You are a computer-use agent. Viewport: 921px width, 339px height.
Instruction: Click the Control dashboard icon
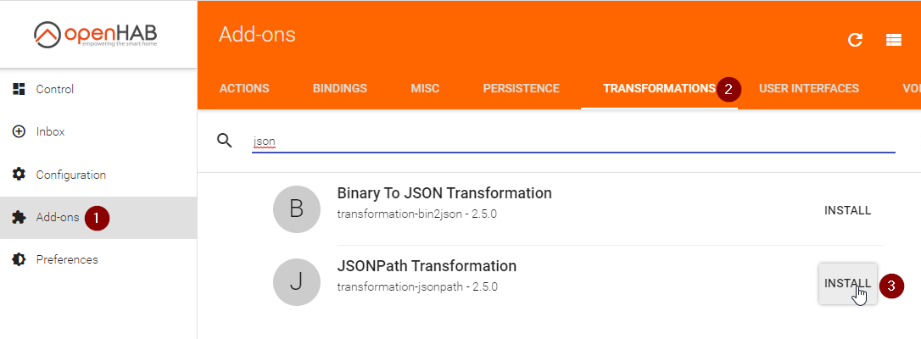coord(19,89)
